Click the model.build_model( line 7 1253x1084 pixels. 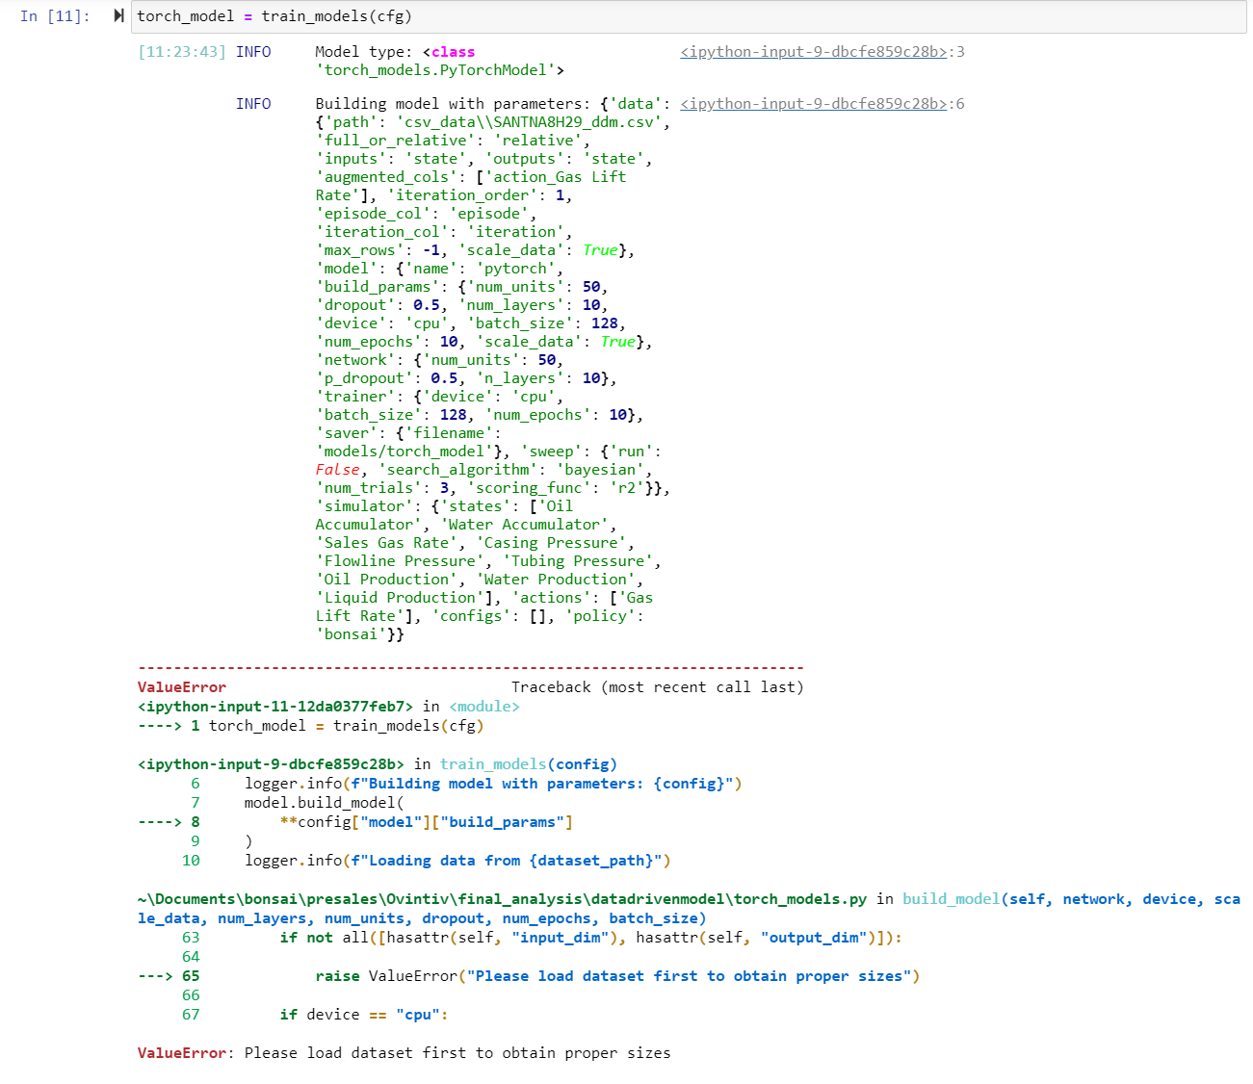[x=325, y=803]
